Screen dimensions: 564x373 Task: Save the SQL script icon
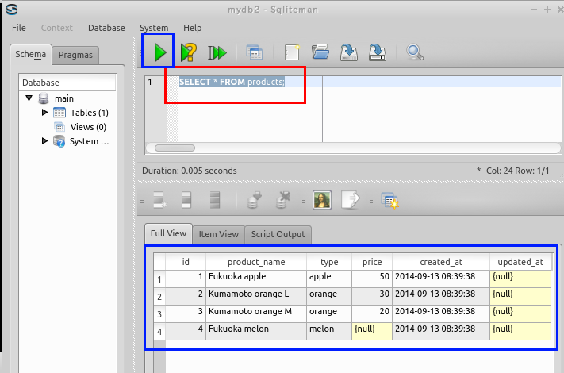coord(348,52)
